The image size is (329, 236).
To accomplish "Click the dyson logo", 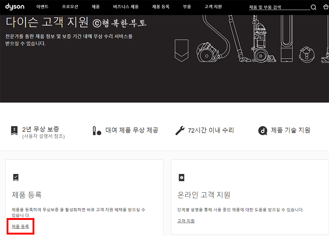I will pyautogui.click(x=15, y=7).
